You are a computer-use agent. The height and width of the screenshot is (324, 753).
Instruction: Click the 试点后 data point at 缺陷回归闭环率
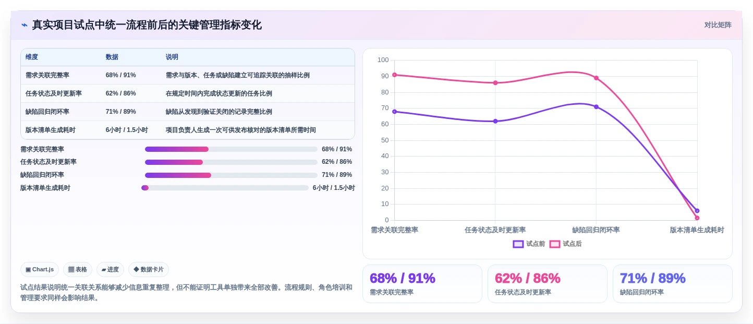[596, 78]
